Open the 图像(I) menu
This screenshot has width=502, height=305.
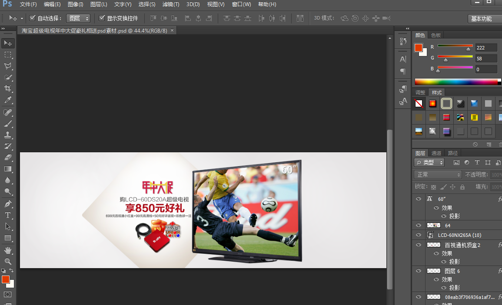tap(76, 4)
